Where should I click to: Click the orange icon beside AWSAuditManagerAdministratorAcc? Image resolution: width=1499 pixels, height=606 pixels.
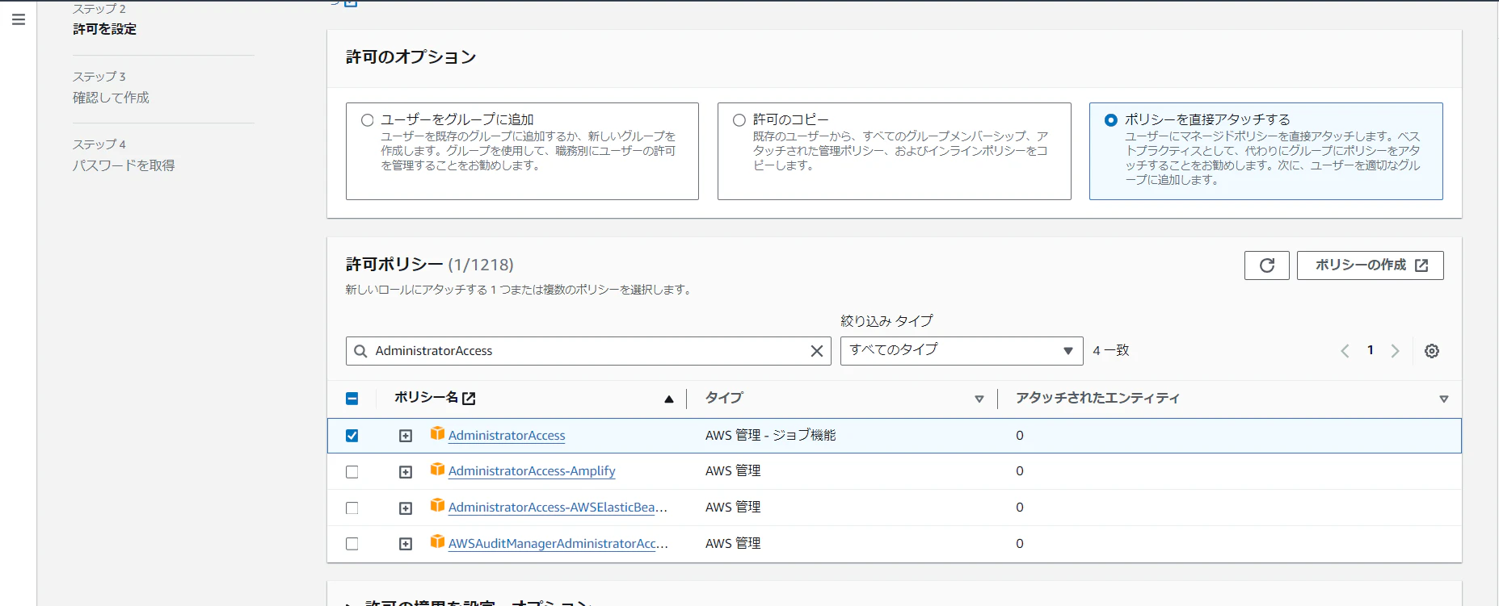[x=437, y=541]
